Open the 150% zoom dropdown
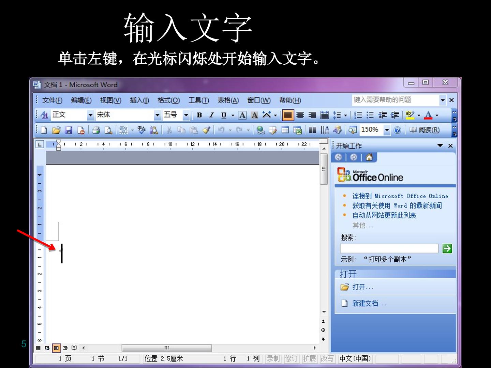This screenshot has height=368, width=491. tap(387, 130)
